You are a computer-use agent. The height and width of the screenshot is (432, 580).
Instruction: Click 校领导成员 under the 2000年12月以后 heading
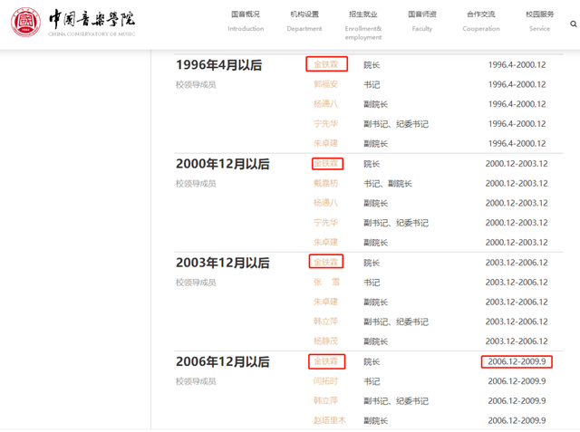(196, 184)
